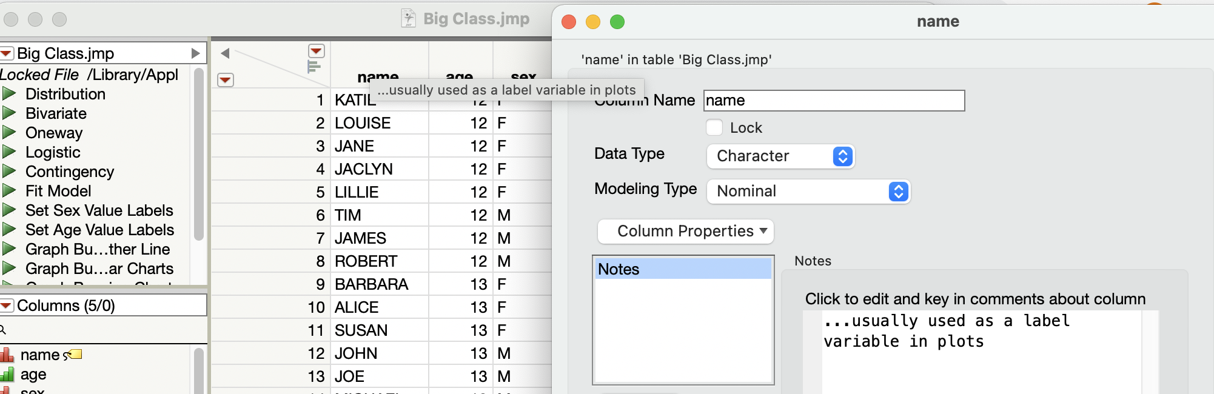
Task: Click Locked File path text
Action: pyautogui.click(x=89, y=75)
